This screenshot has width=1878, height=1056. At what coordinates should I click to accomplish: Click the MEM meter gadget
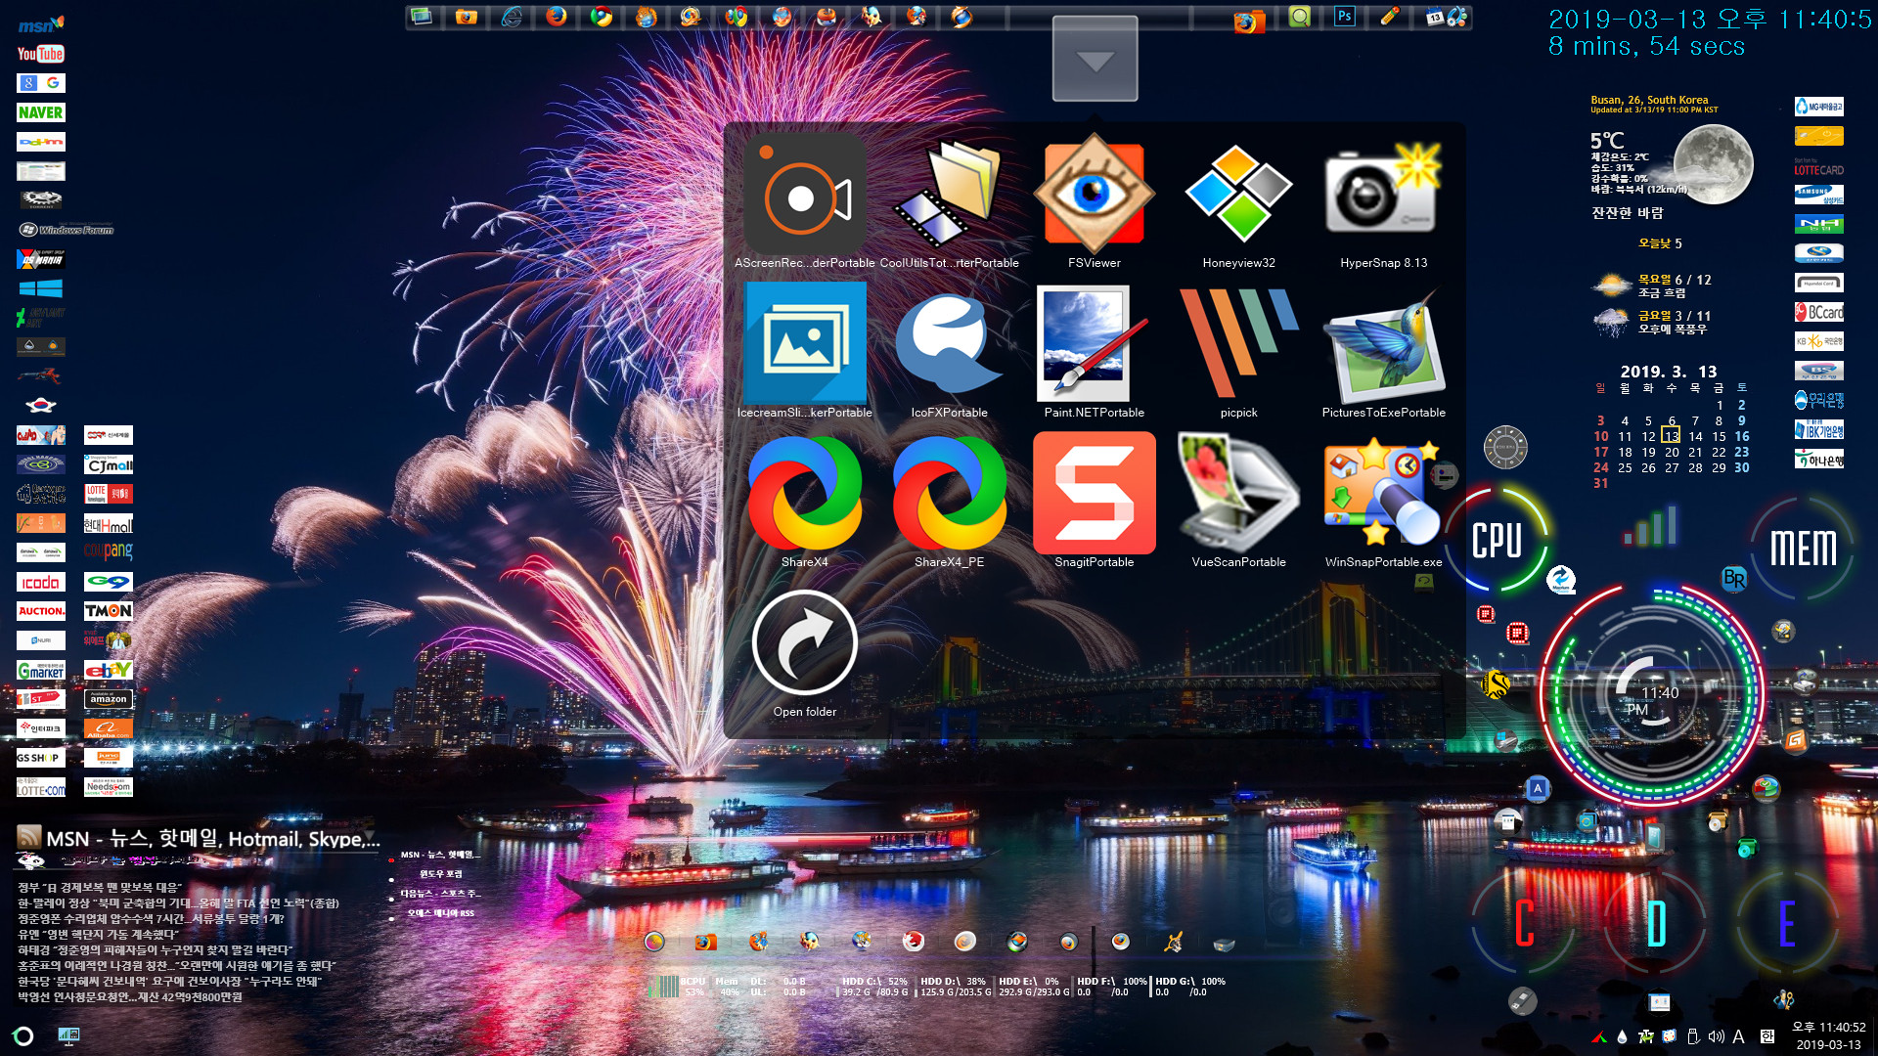click(1803, 548)
